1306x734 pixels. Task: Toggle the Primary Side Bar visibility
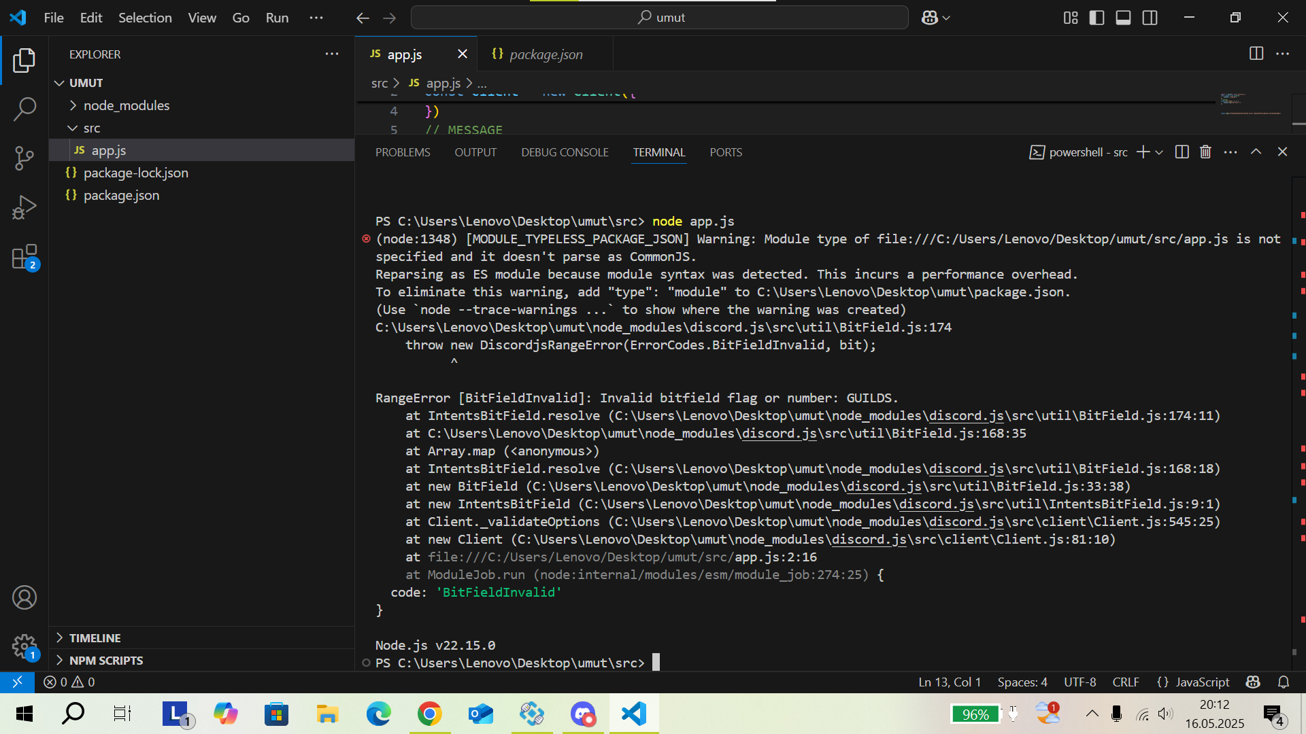point(1096,18)
